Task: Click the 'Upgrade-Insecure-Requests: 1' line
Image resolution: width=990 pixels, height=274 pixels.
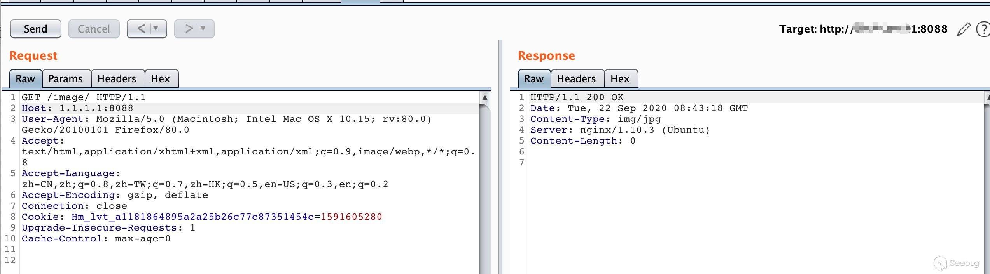Action: [108, 228]
